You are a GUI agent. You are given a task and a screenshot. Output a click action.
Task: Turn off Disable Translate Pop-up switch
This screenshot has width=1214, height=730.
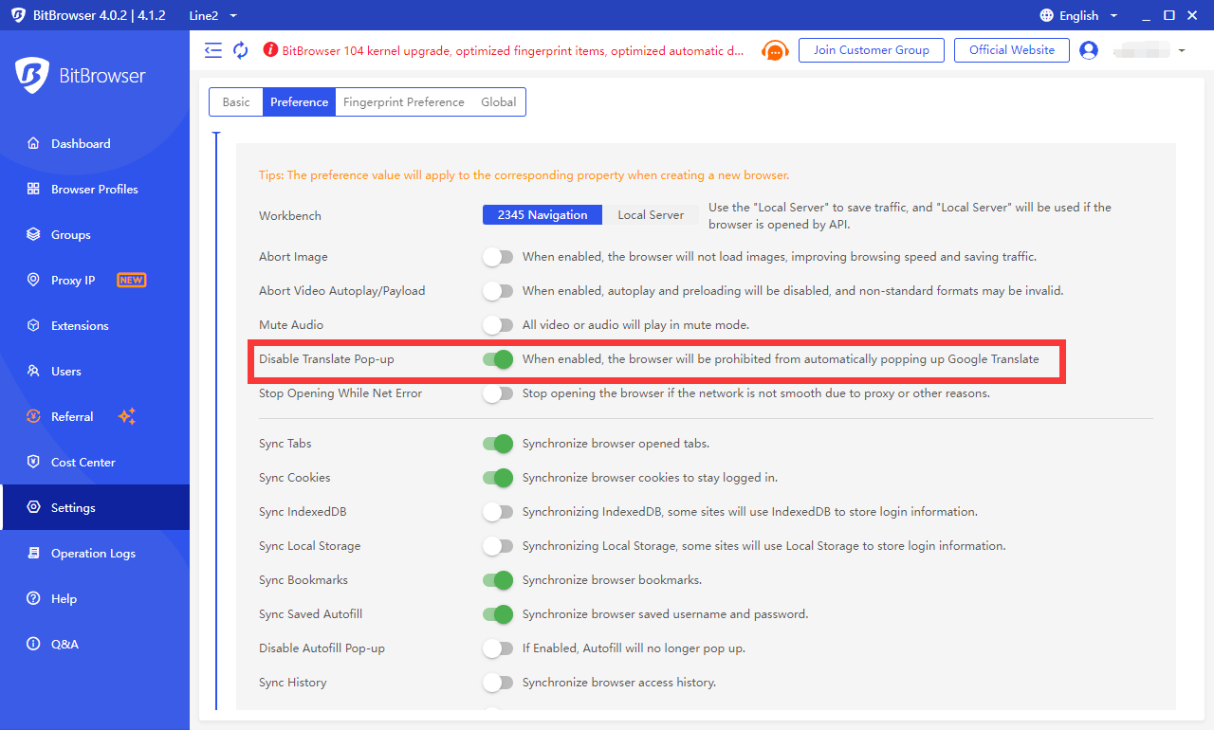pyautogui.click(x=498, y=359)
